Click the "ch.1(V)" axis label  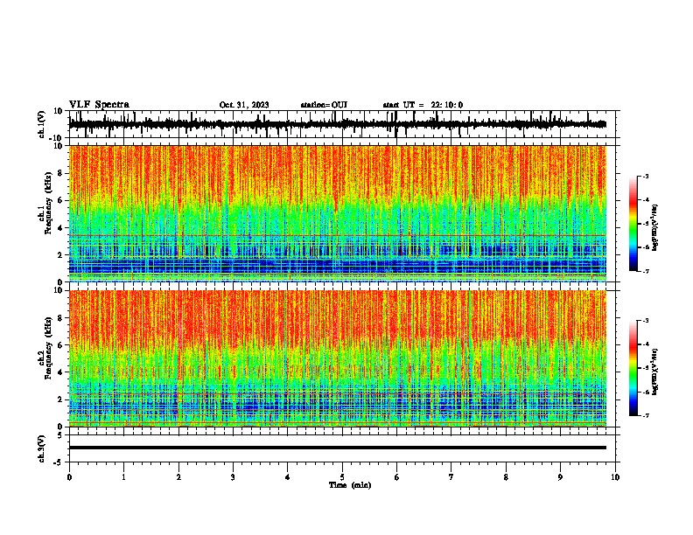tap(42, 124)
